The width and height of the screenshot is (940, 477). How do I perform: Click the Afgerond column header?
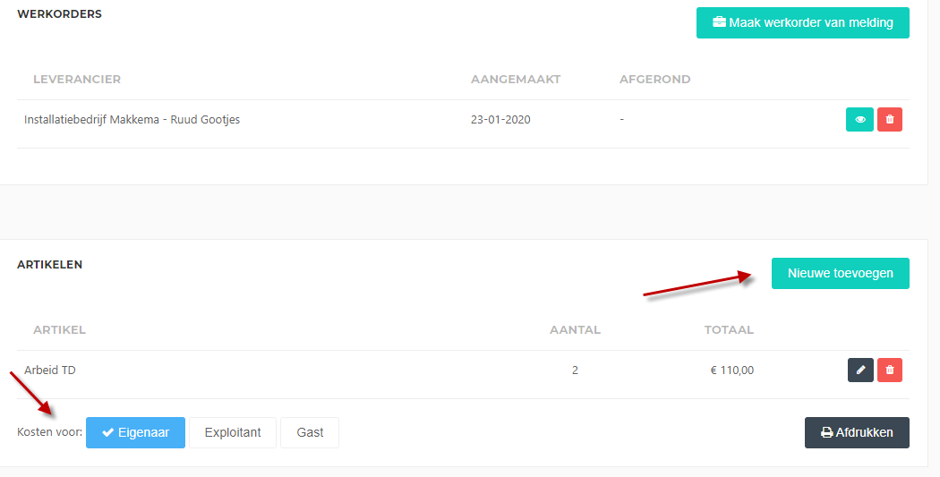click(x=654, y=79)
